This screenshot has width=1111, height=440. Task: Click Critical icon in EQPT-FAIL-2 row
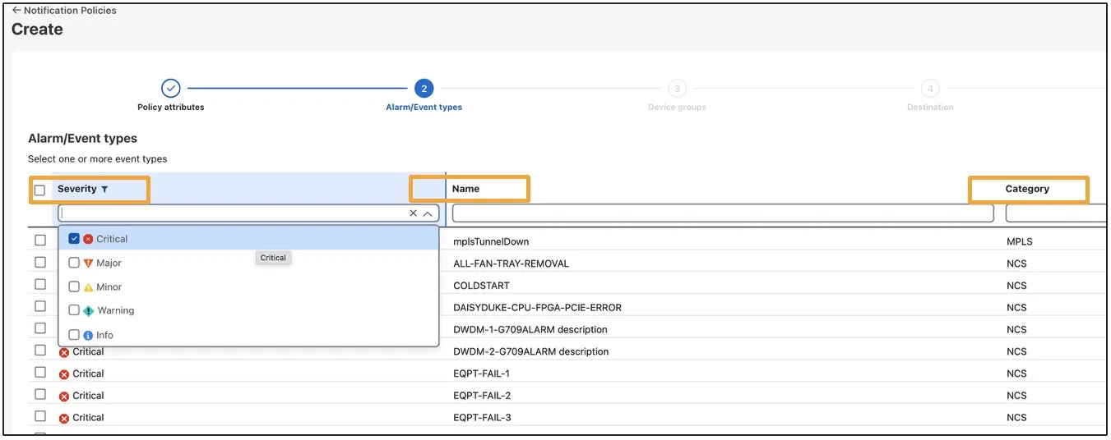click(64, 396)
